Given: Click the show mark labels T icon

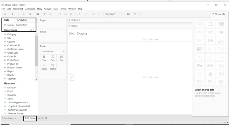Looking at the screenshot, I should click(x=93, y=14).
